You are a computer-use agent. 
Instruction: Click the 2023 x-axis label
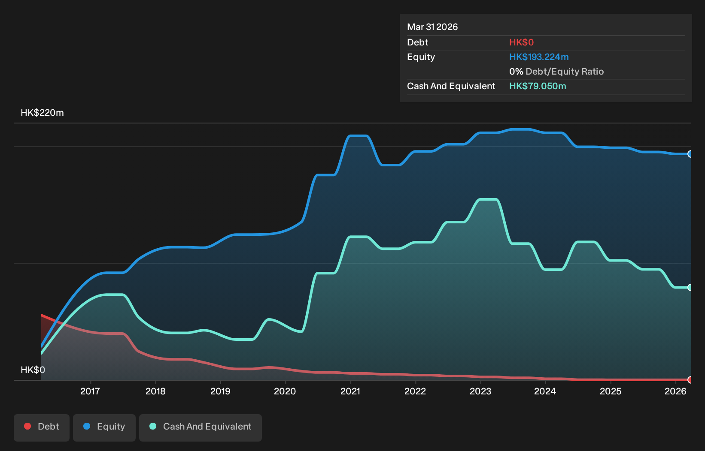pyautogui.click(x=480, y=391)
